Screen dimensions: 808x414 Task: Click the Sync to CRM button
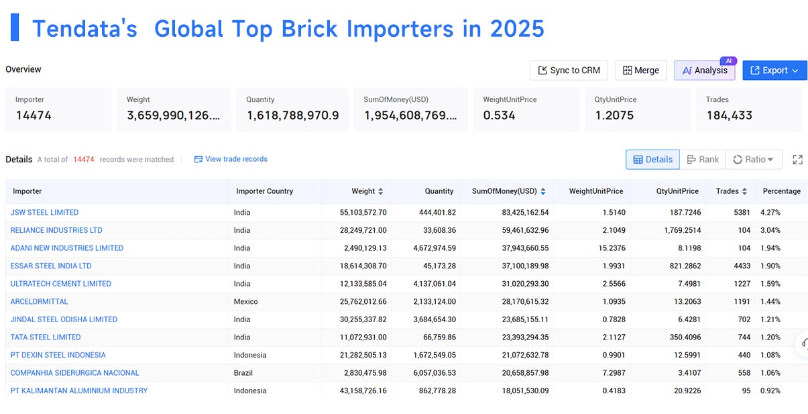pos(569,70)
